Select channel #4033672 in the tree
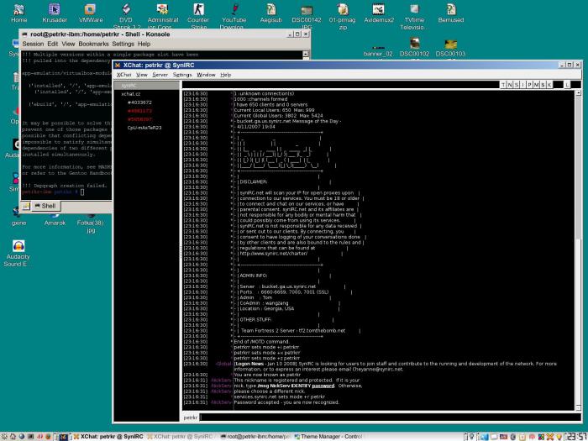Screen dimensions: 588x441 [139, 102]
